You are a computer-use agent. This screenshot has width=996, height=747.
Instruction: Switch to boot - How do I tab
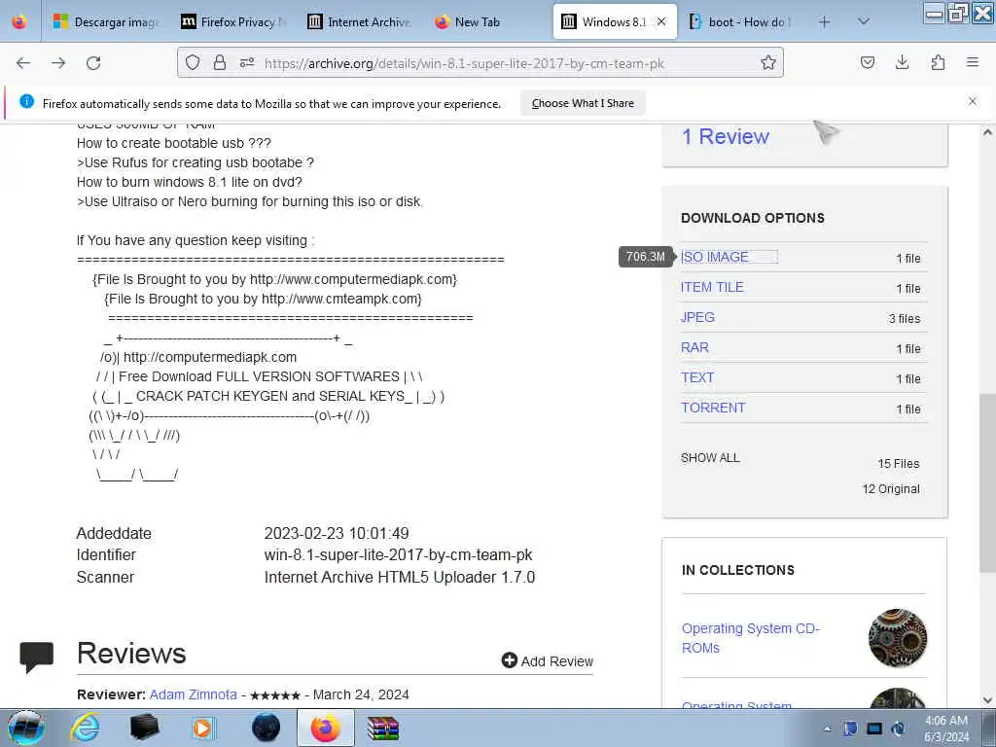click(x=740, y=21)
